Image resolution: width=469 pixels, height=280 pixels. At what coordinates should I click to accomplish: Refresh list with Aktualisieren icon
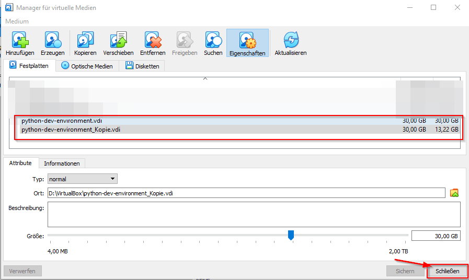(290, 40)
